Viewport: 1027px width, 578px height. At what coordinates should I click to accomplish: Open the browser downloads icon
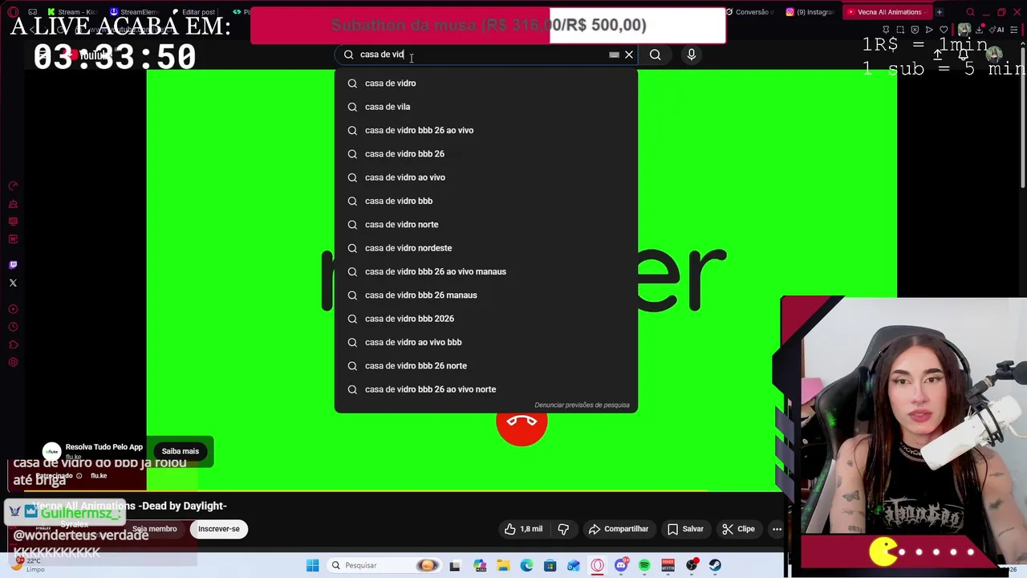pos(979,30)
